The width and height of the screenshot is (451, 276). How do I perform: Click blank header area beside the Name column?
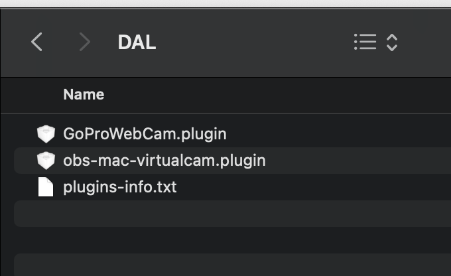[276, 95]
